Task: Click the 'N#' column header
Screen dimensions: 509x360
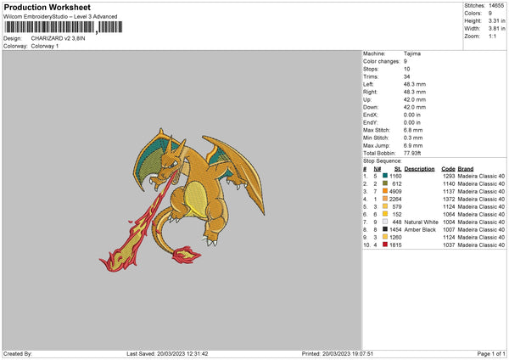Action: [378, 169]
